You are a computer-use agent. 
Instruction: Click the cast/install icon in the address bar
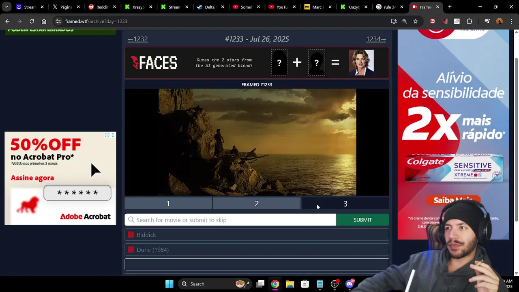394,21
